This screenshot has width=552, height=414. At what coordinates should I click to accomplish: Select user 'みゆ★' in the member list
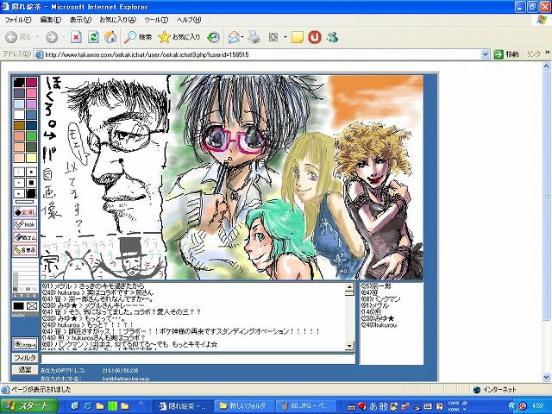[x=378, y=318]
